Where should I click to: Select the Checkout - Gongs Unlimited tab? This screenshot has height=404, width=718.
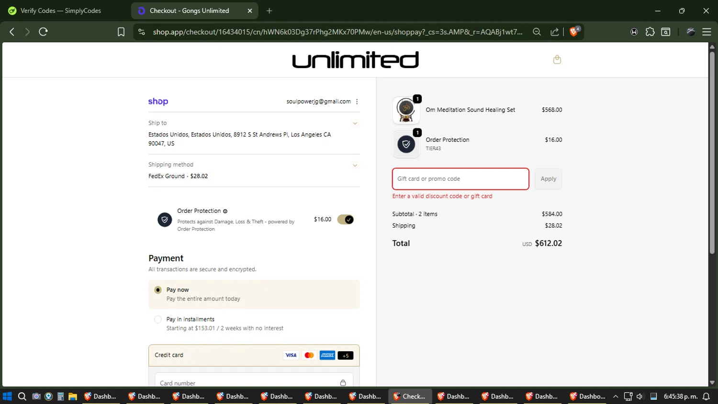pos(189,11)
